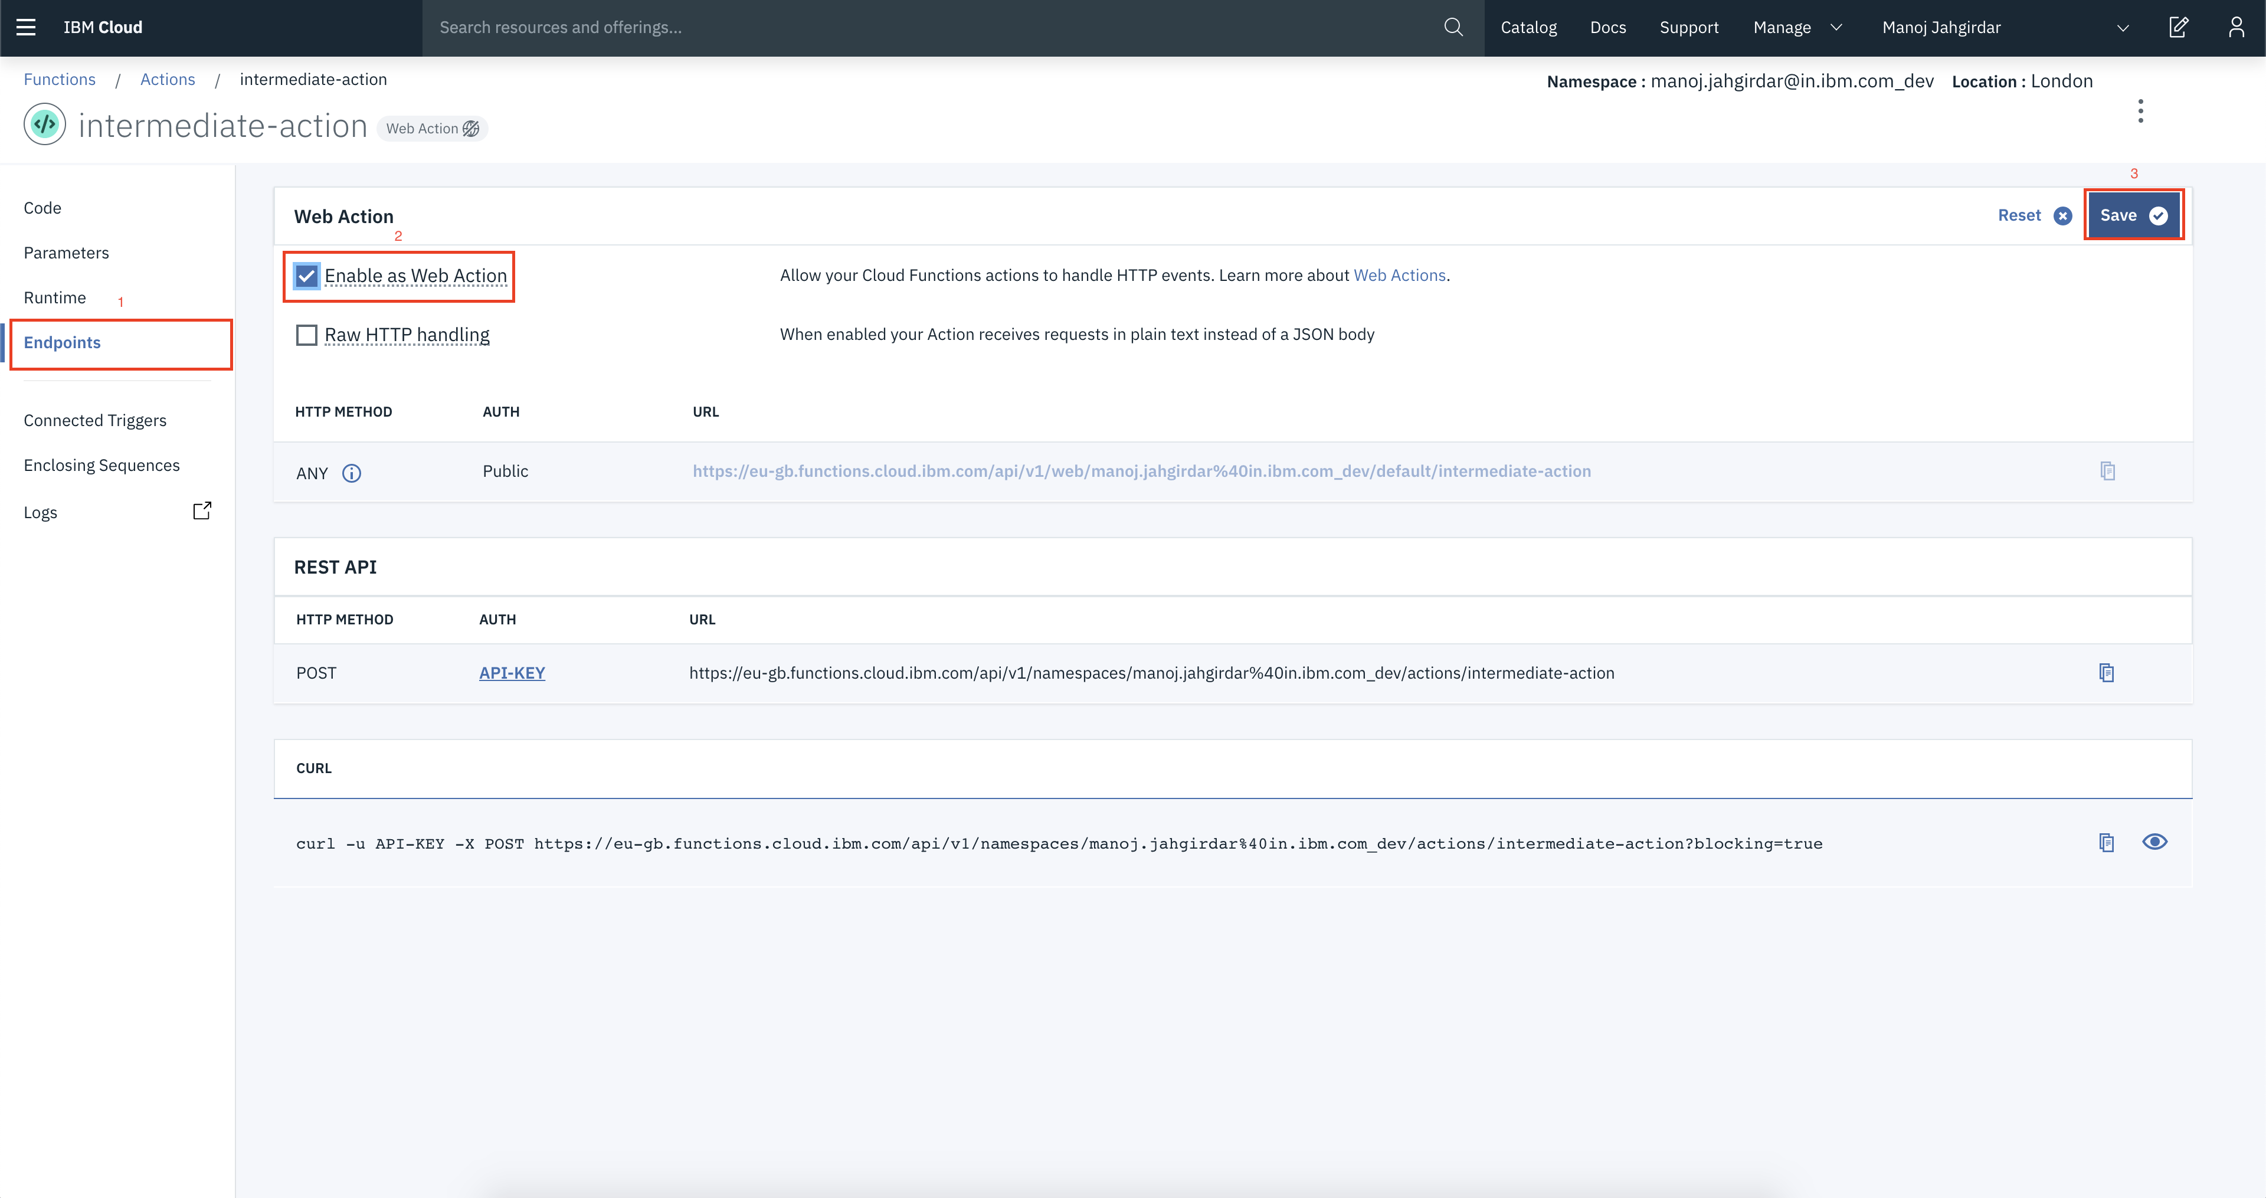Copy the REST API POST URL

2106,673
